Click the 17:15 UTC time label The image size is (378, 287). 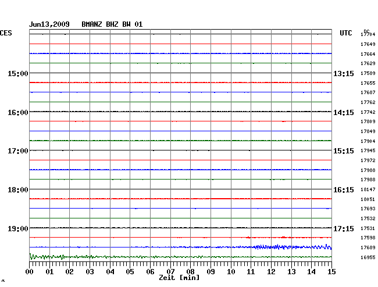point(344,228)
